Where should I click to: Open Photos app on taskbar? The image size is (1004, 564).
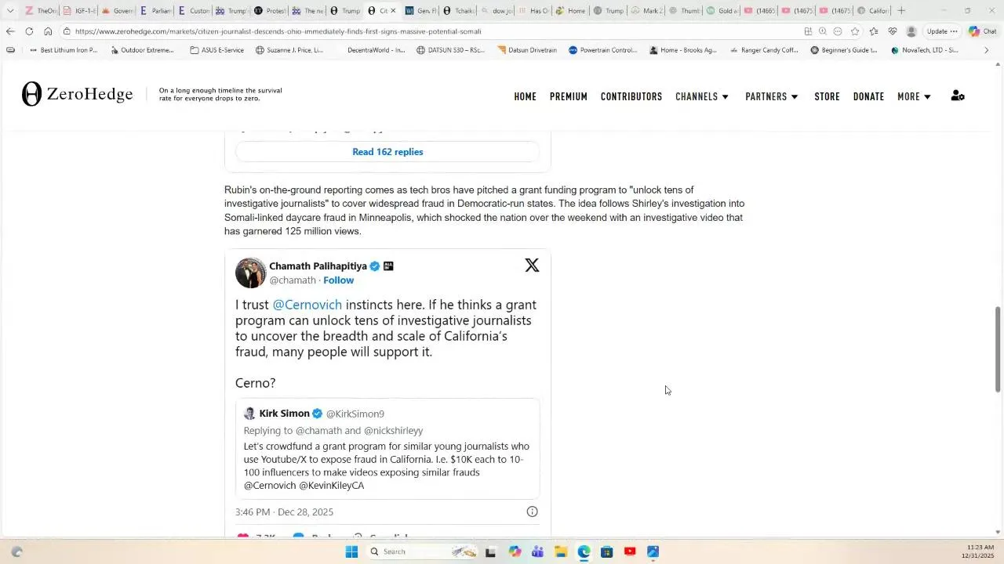coord(653,551)
